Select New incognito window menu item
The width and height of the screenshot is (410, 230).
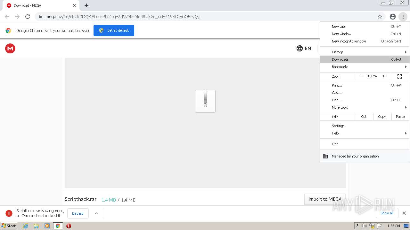pos(365,41)
